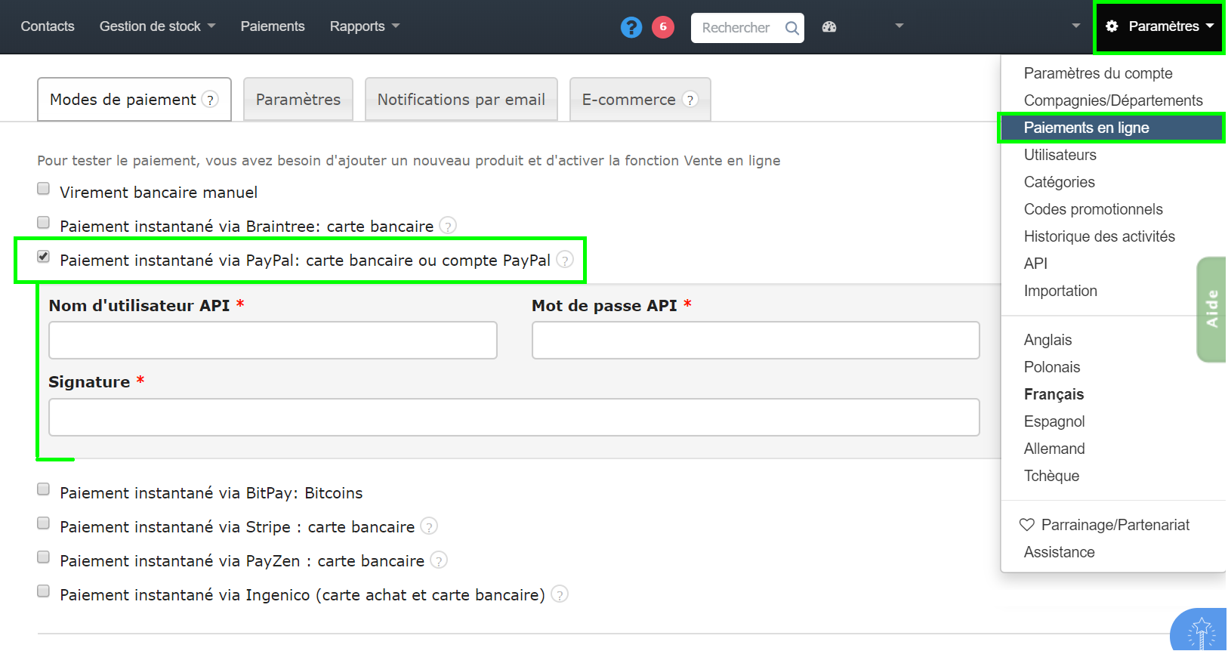The image size is (1228, 651).
Task: Open Codes promotionnels menu entry
Action: pos(1094,209)
